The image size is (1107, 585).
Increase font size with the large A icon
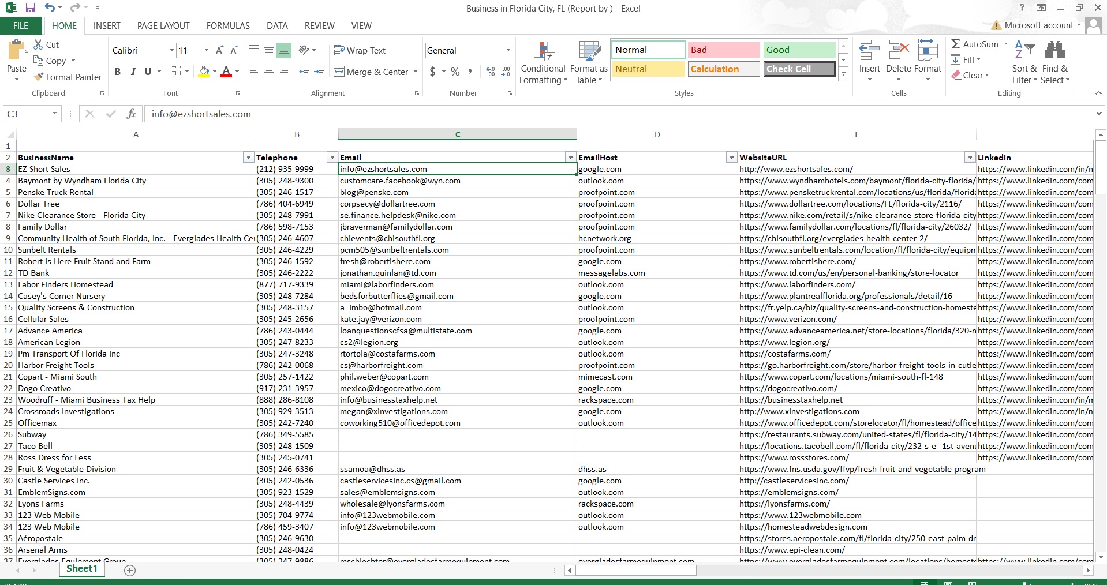coord(219,51)
